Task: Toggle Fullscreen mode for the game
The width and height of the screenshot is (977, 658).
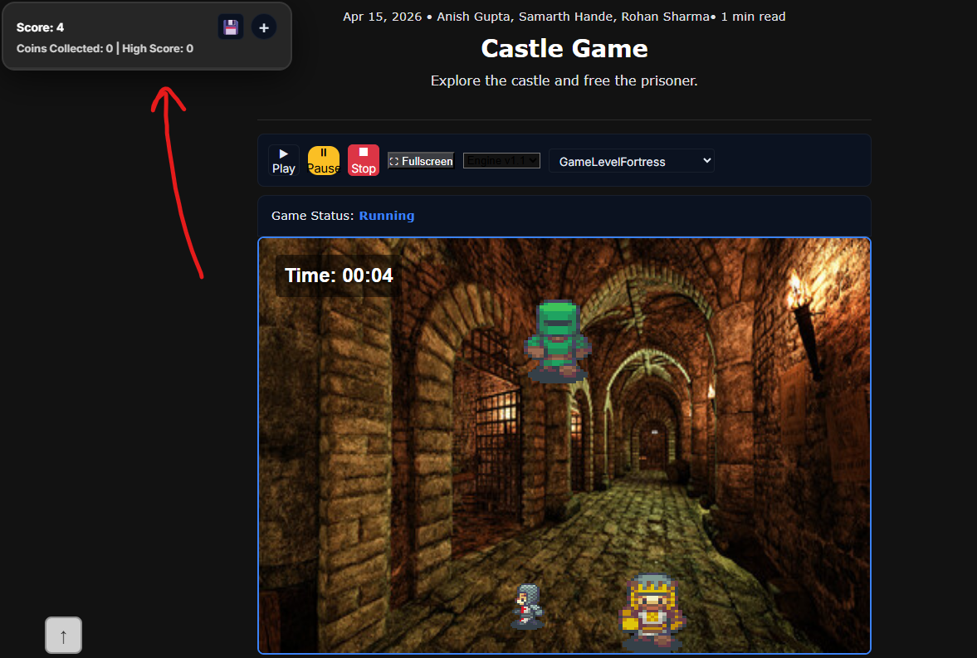Action: pos(421,161)
